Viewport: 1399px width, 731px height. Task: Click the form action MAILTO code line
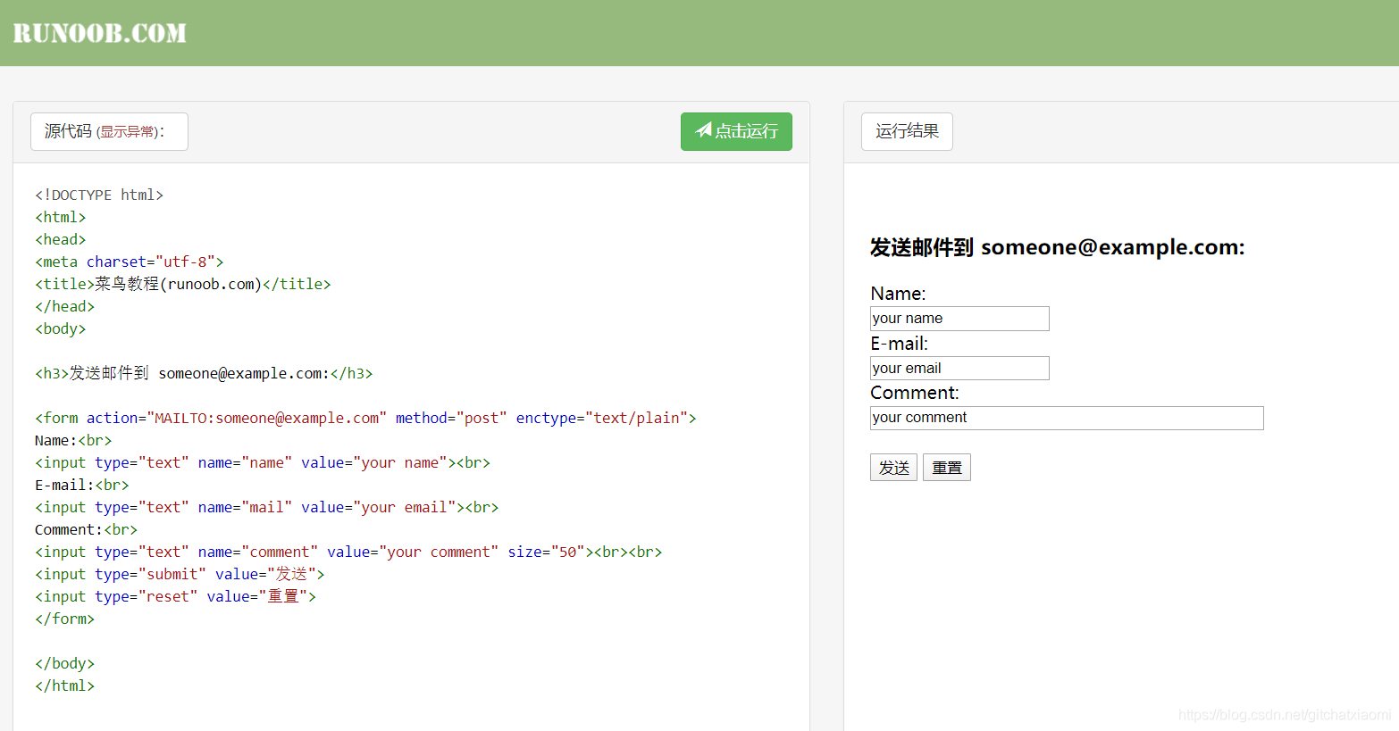click(365, 418)
